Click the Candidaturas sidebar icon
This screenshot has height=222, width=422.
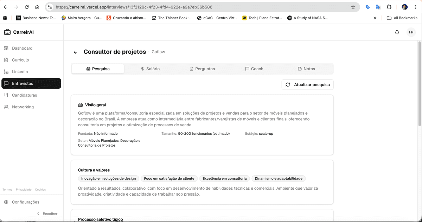(x=6, y=95)
